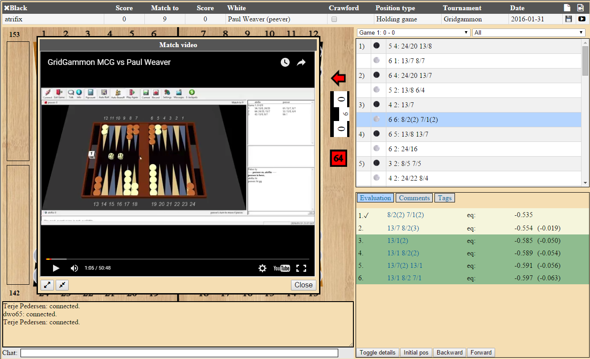590x359 pixels.
Task: Switch to the Comments tab
Action: [414, 198]
